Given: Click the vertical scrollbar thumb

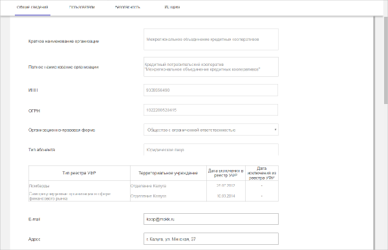Looking at the screenshot, I should point(385,59).
